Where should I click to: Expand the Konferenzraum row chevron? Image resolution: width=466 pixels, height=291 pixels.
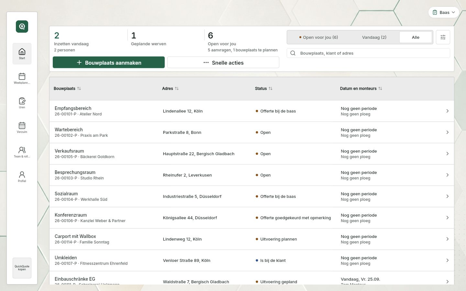448,218
